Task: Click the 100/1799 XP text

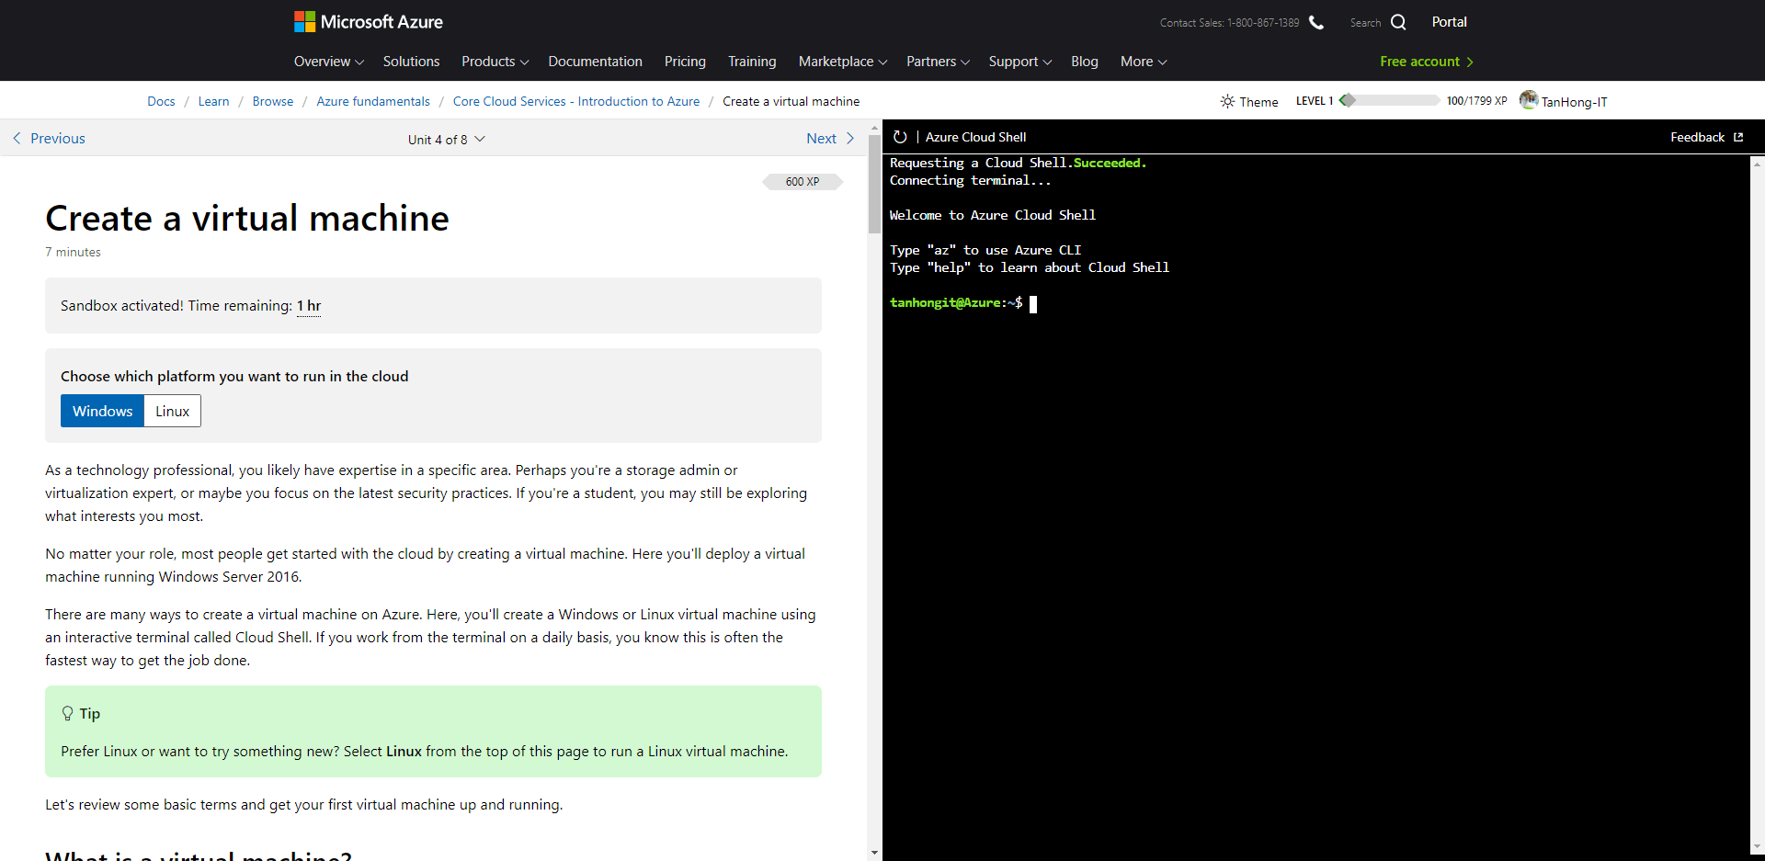Action: point(1476,101)
